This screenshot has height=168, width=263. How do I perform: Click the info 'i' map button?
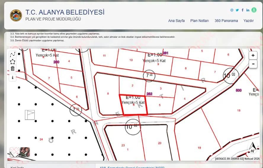[x=12, y=78]
